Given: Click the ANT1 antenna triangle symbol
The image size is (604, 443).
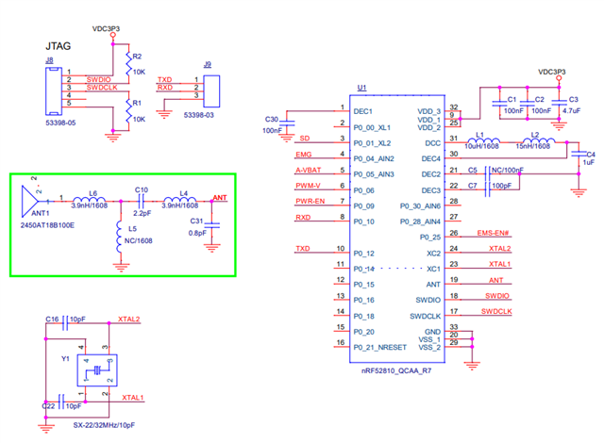Looking at the screenshot, I should 29,201.
